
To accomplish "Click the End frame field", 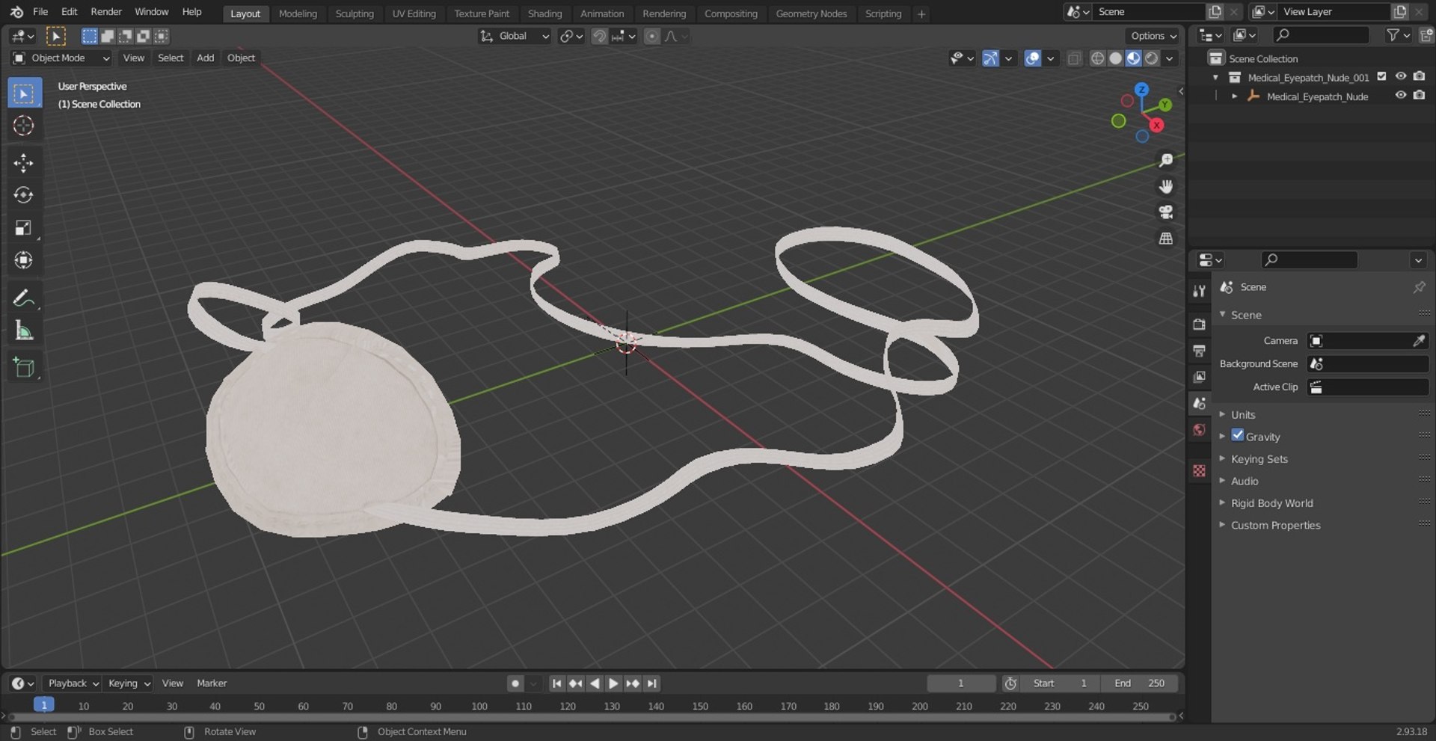I will pos(1139,683).
